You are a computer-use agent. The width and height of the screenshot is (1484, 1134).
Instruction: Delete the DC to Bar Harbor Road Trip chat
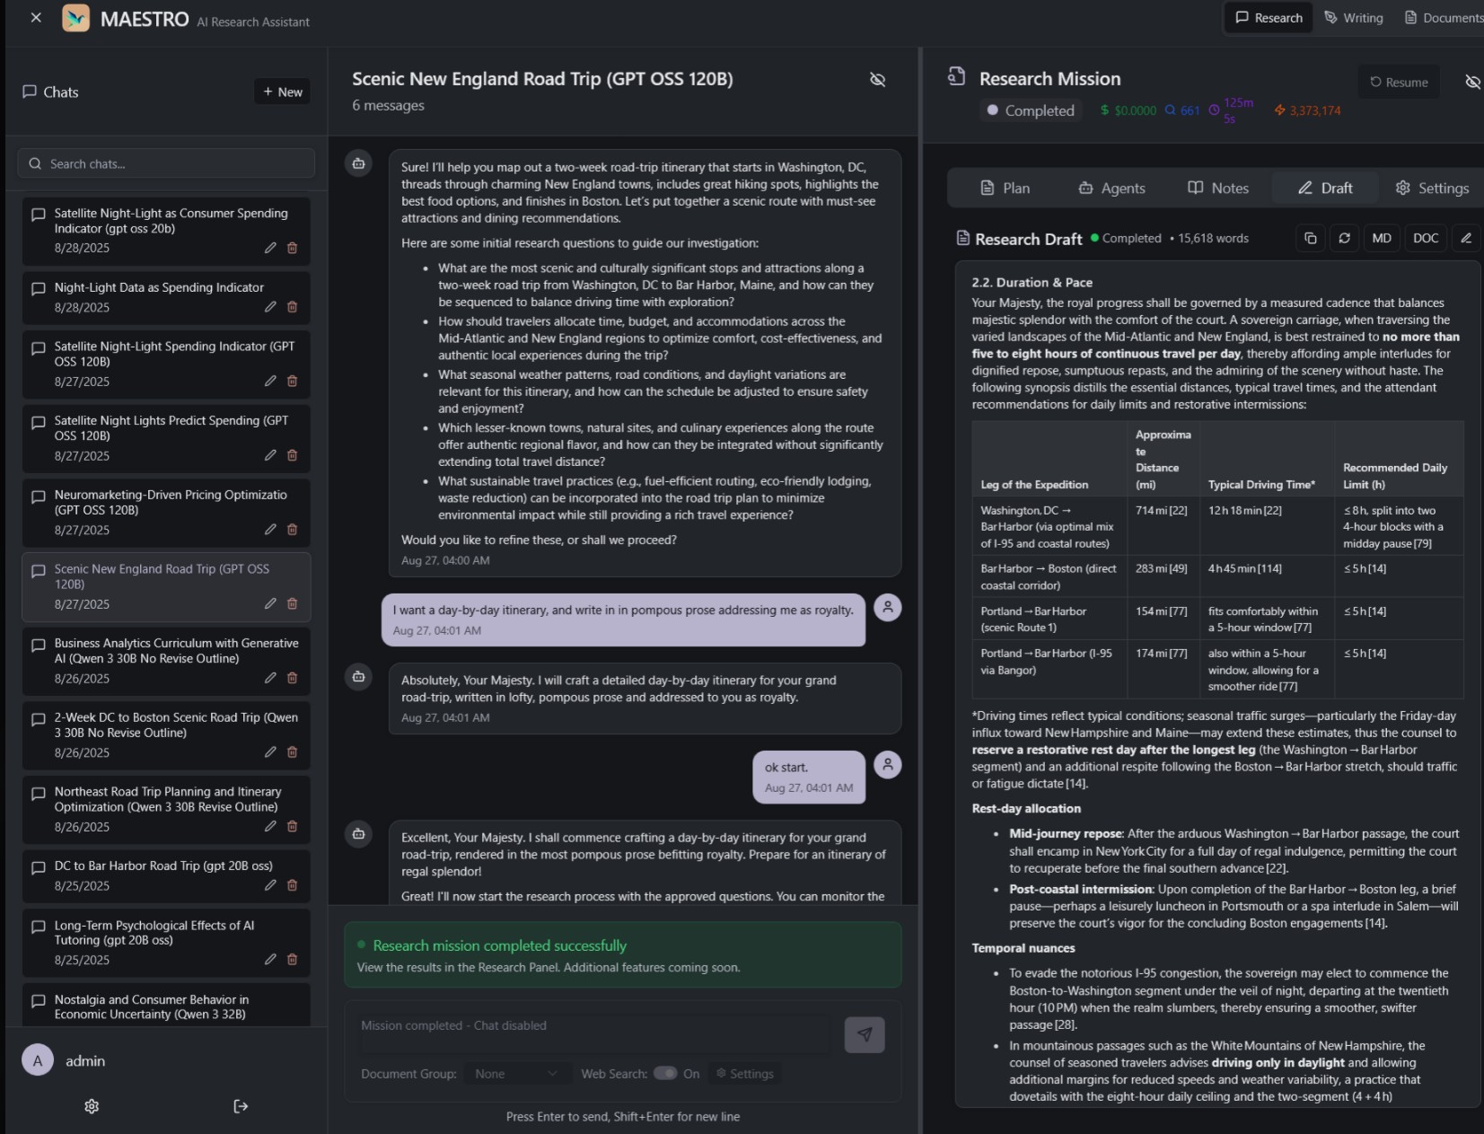[292, 885]
